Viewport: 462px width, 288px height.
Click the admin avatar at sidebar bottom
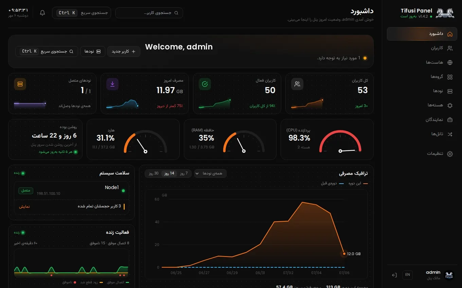[449, 275]
